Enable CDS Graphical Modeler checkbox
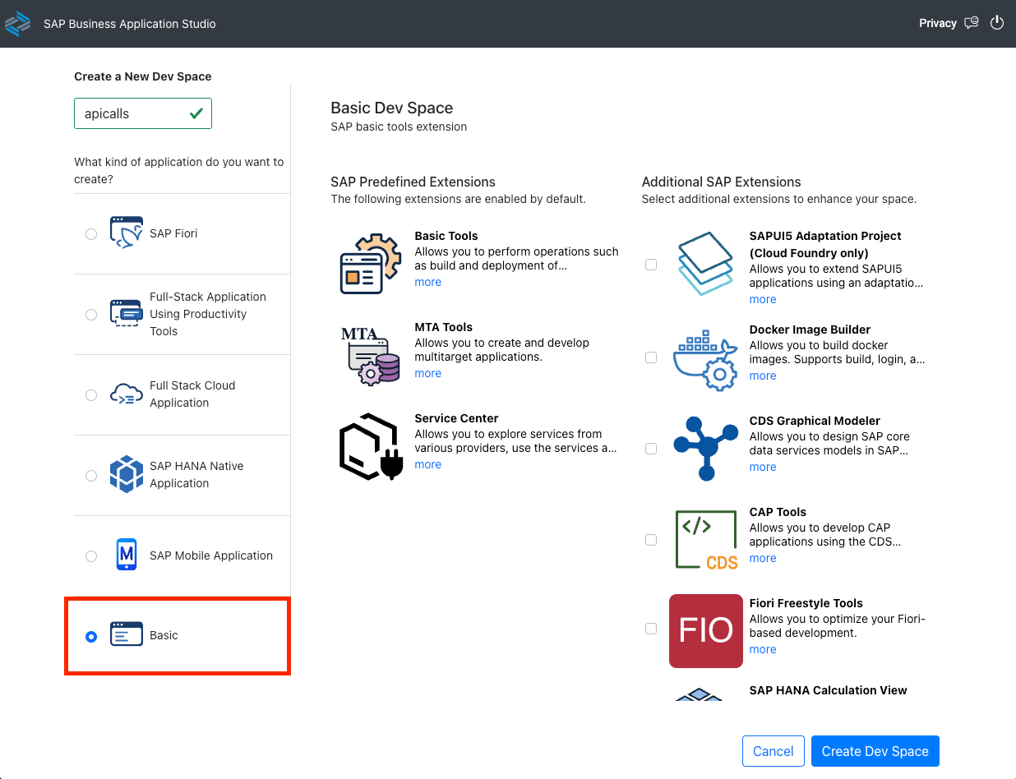Viewport: 1016px width, 779px height. click(x=651, y=449)
